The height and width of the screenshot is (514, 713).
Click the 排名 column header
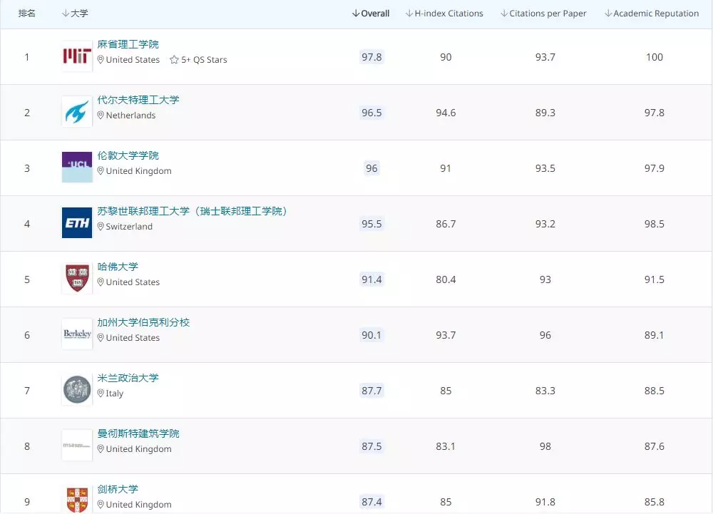pos(27,13)
